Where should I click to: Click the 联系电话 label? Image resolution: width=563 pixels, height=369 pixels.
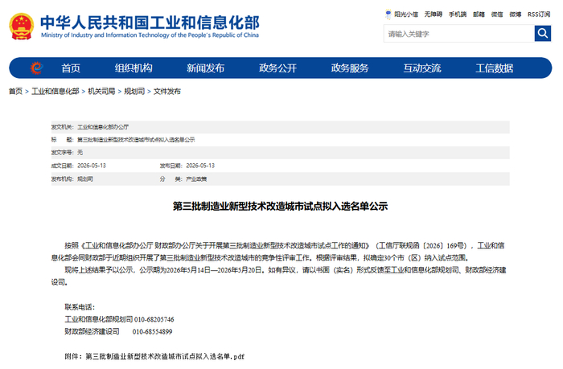[80, 307]
